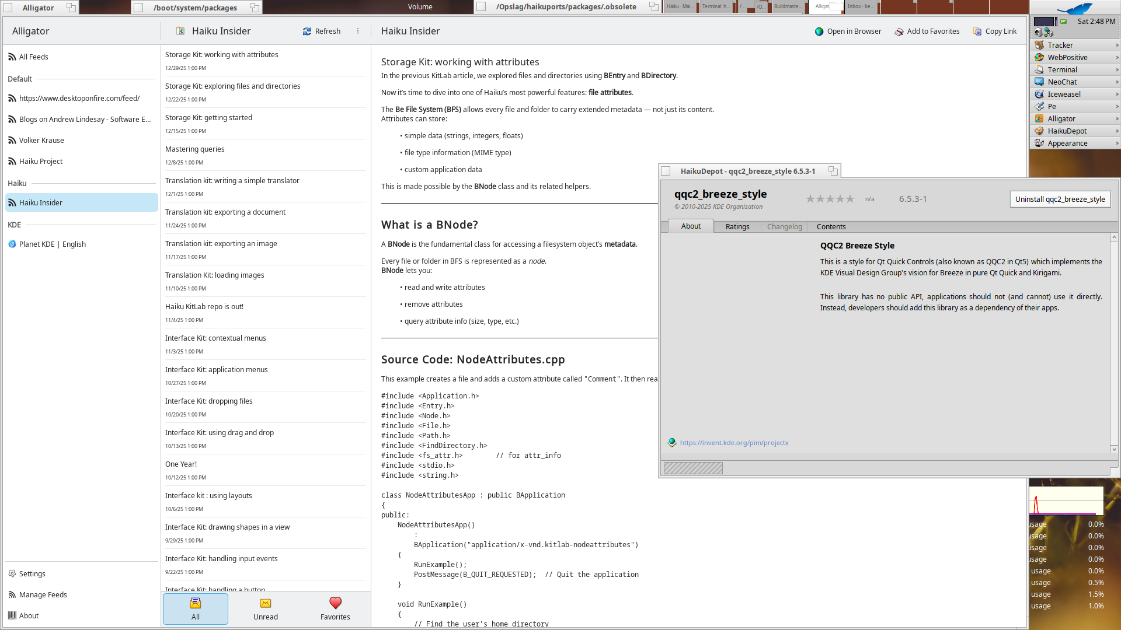Toggle the /boot/system/packages window zoom box
Screen dimensions: 1121x630
tap(255, 8)
